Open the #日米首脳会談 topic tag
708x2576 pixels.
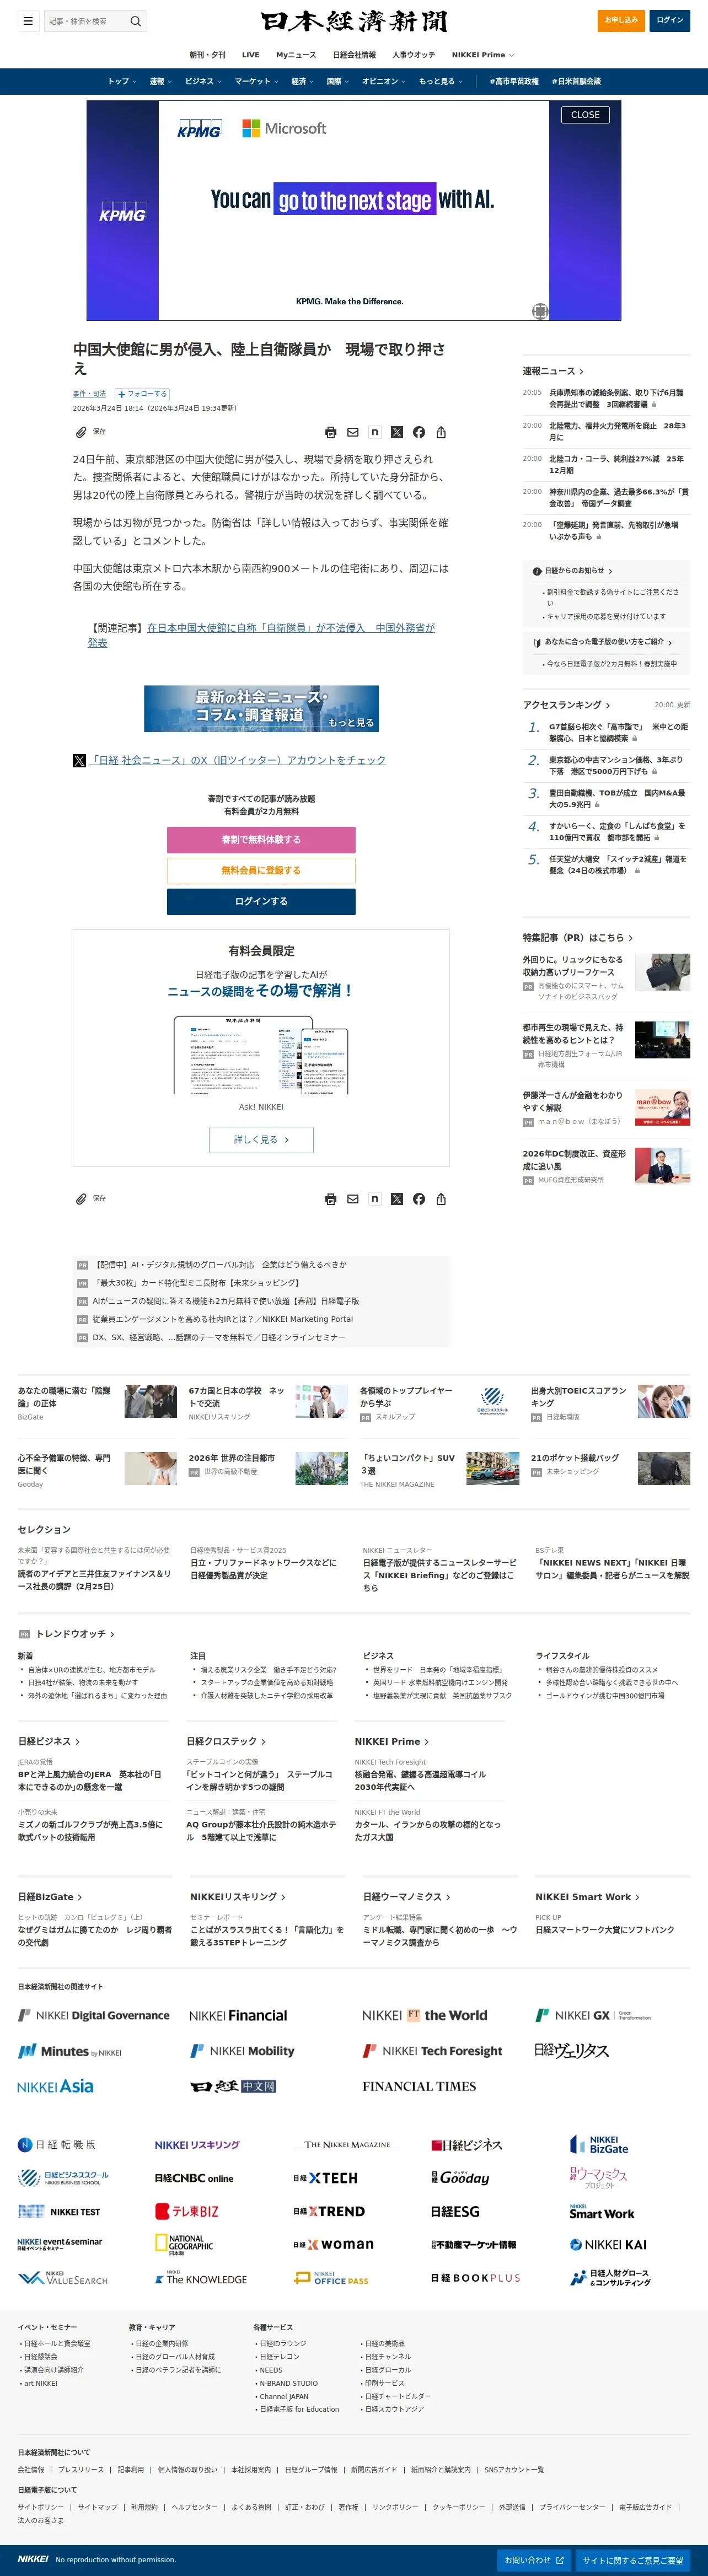(x=577, y=82)
